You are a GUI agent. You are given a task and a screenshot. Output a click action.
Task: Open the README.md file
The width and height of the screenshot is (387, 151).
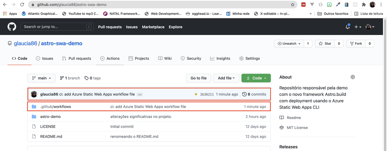(x=51, y=137)
